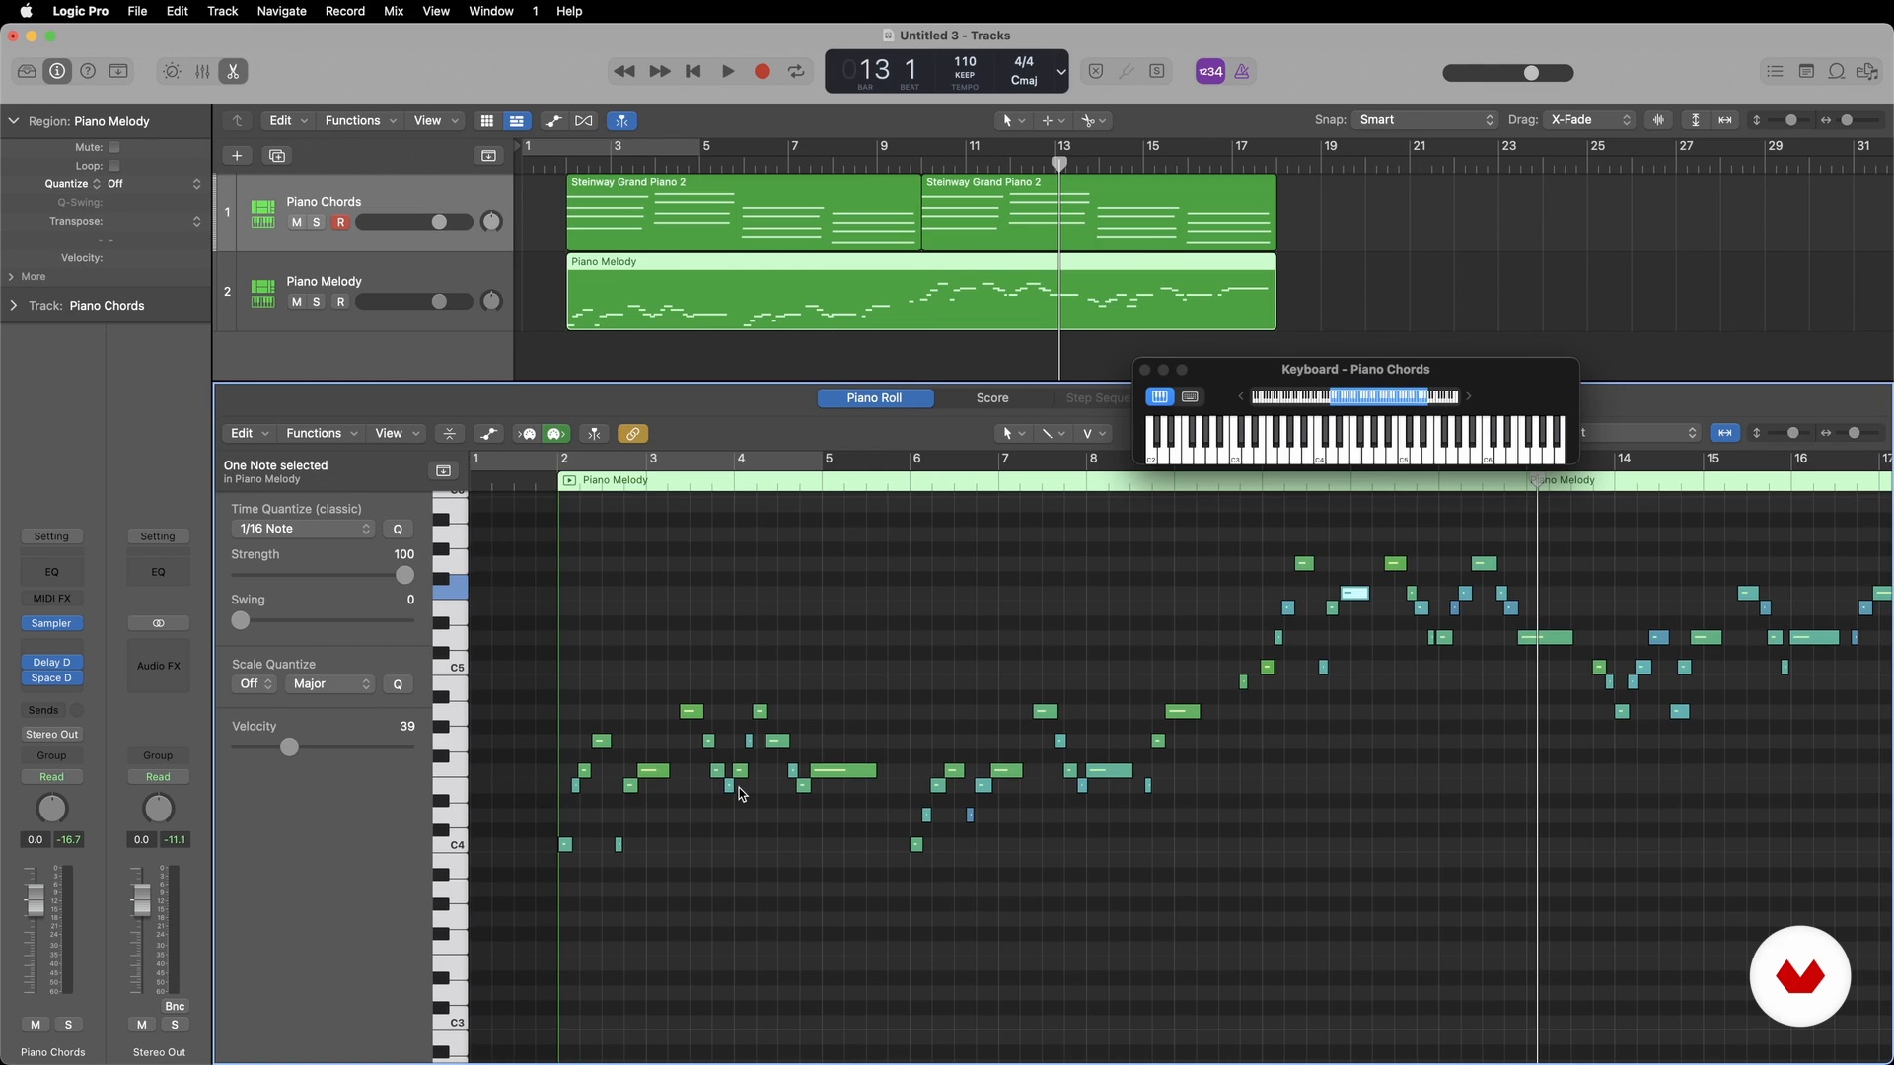The image size is (1894, 1065).
Task: Adjust the quantize Strength slider
Action: tap(404, 575)
